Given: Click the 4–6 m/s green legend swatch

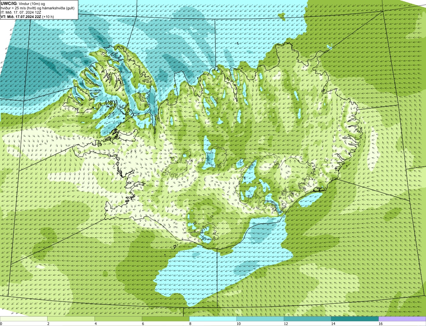Looking at the screenshot, I should pyautogui.click(x=118, y=319).
